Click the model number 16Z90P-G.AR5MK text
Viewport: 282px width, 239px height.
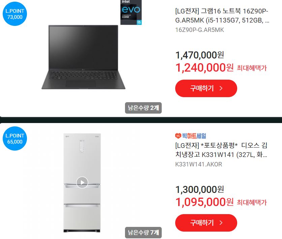(x=199, y=30)
